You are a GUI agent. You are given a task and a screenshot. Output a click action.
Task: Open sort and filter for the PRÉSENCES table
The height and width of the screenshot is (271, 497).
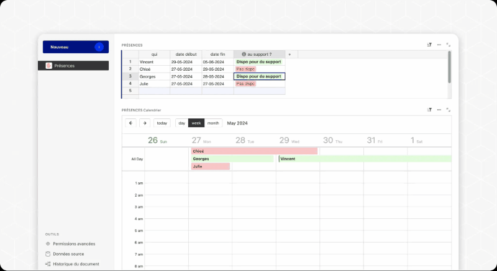coord(429,45)
